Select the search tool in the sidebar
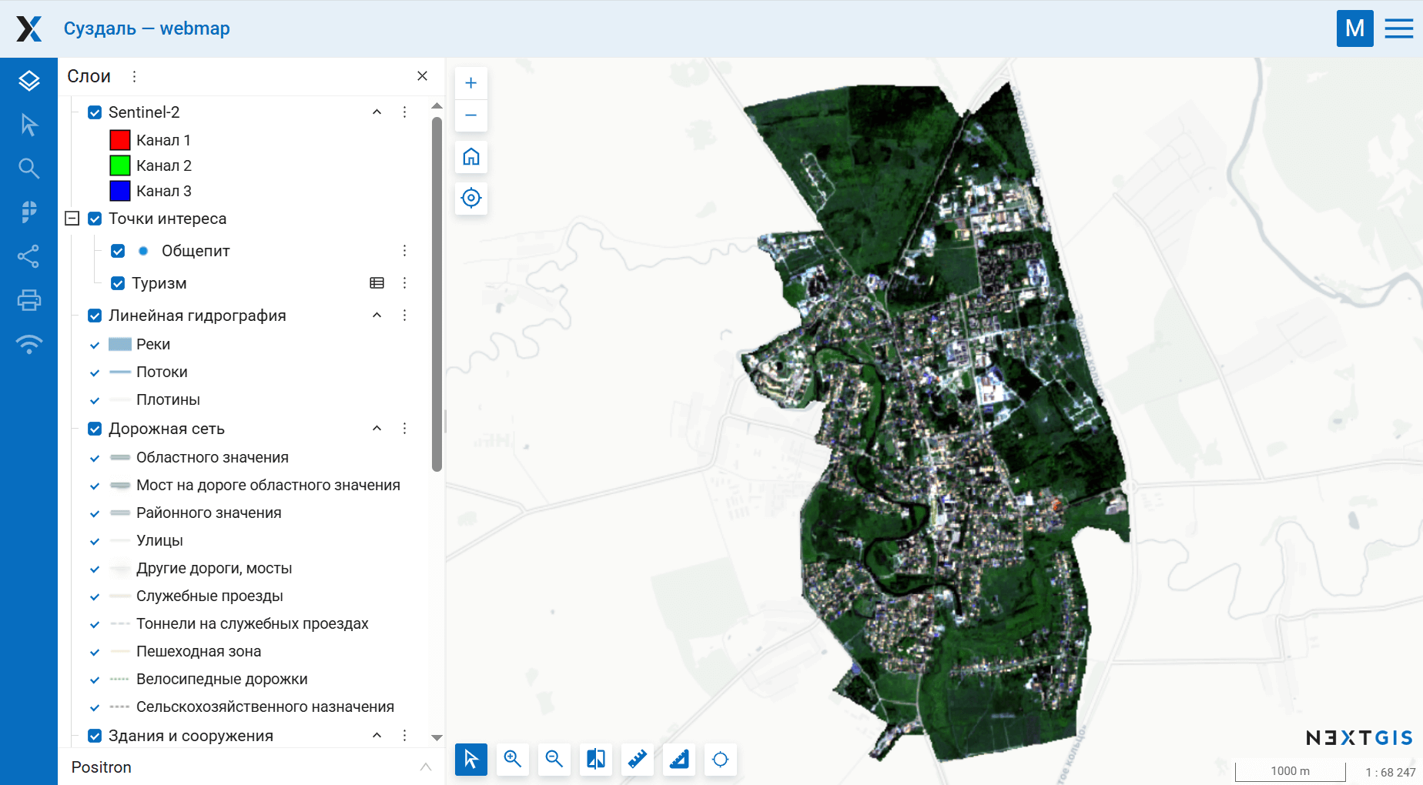 tap(29, 168)
